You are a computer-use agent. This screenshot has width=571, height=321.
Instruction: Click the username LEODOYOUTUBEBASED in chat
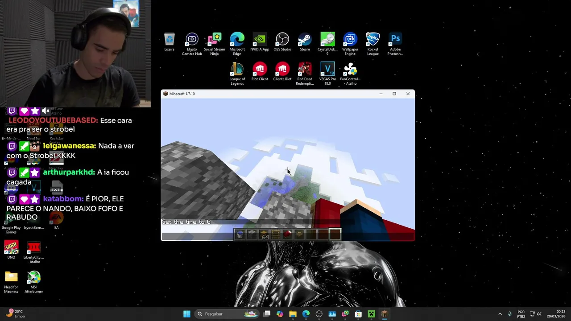53,120
